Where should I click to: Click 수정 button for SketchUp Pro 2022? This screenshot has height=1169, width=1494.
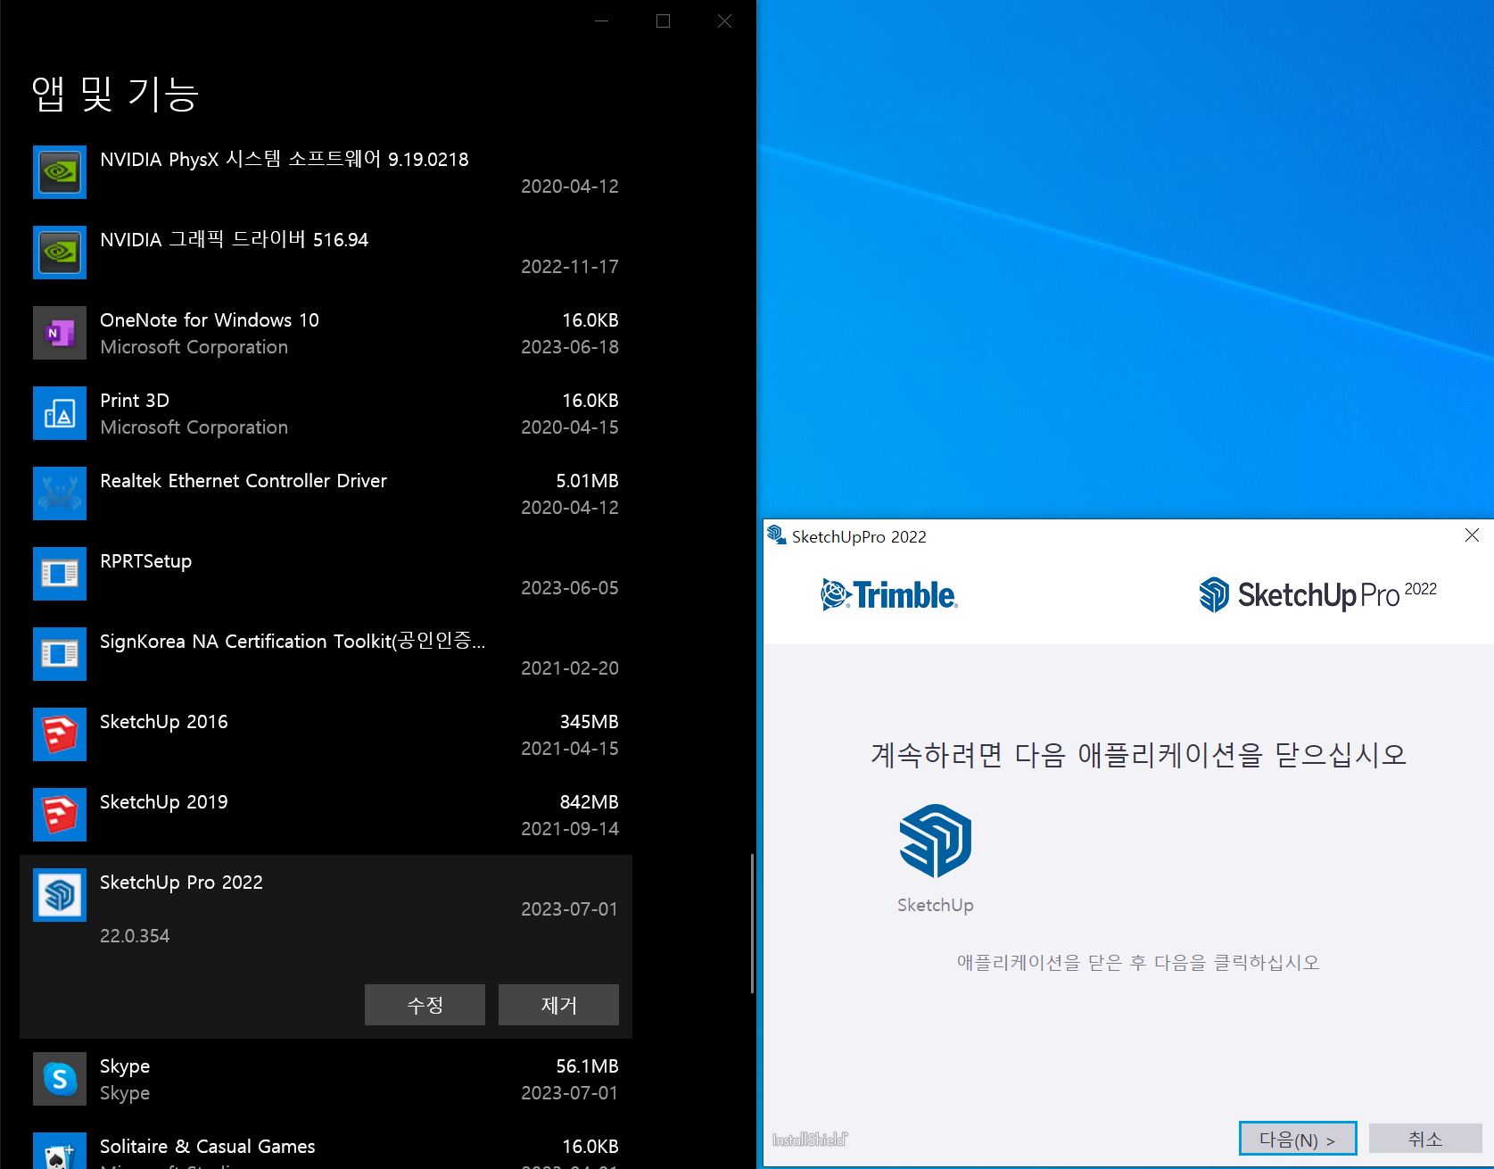point(425,1005)
